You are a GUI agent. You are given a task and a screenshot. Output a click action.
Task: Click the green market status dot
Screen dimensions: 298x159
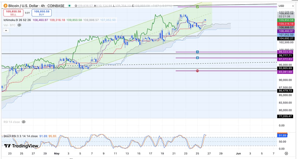click(69, 6)
